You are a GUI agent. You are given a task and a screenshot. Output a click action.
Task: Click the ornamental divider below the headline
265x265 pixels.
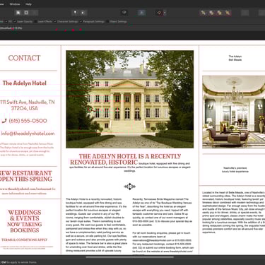[x=130, y=187]
